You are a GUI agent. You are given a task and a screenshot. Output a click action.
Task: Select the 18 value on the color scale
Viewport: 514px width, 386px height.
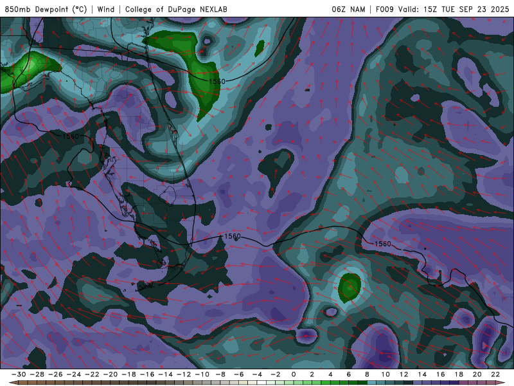(459, 374)
